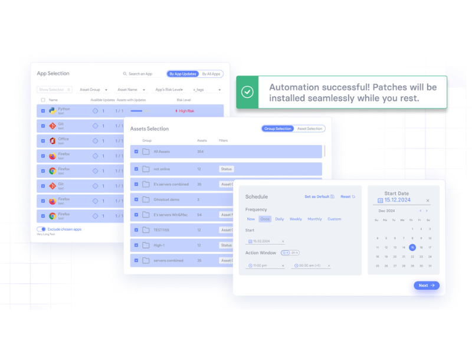Click the search icon beside Search an App
This screenshot has height=354, width=472.
click(x=125, y=74)
